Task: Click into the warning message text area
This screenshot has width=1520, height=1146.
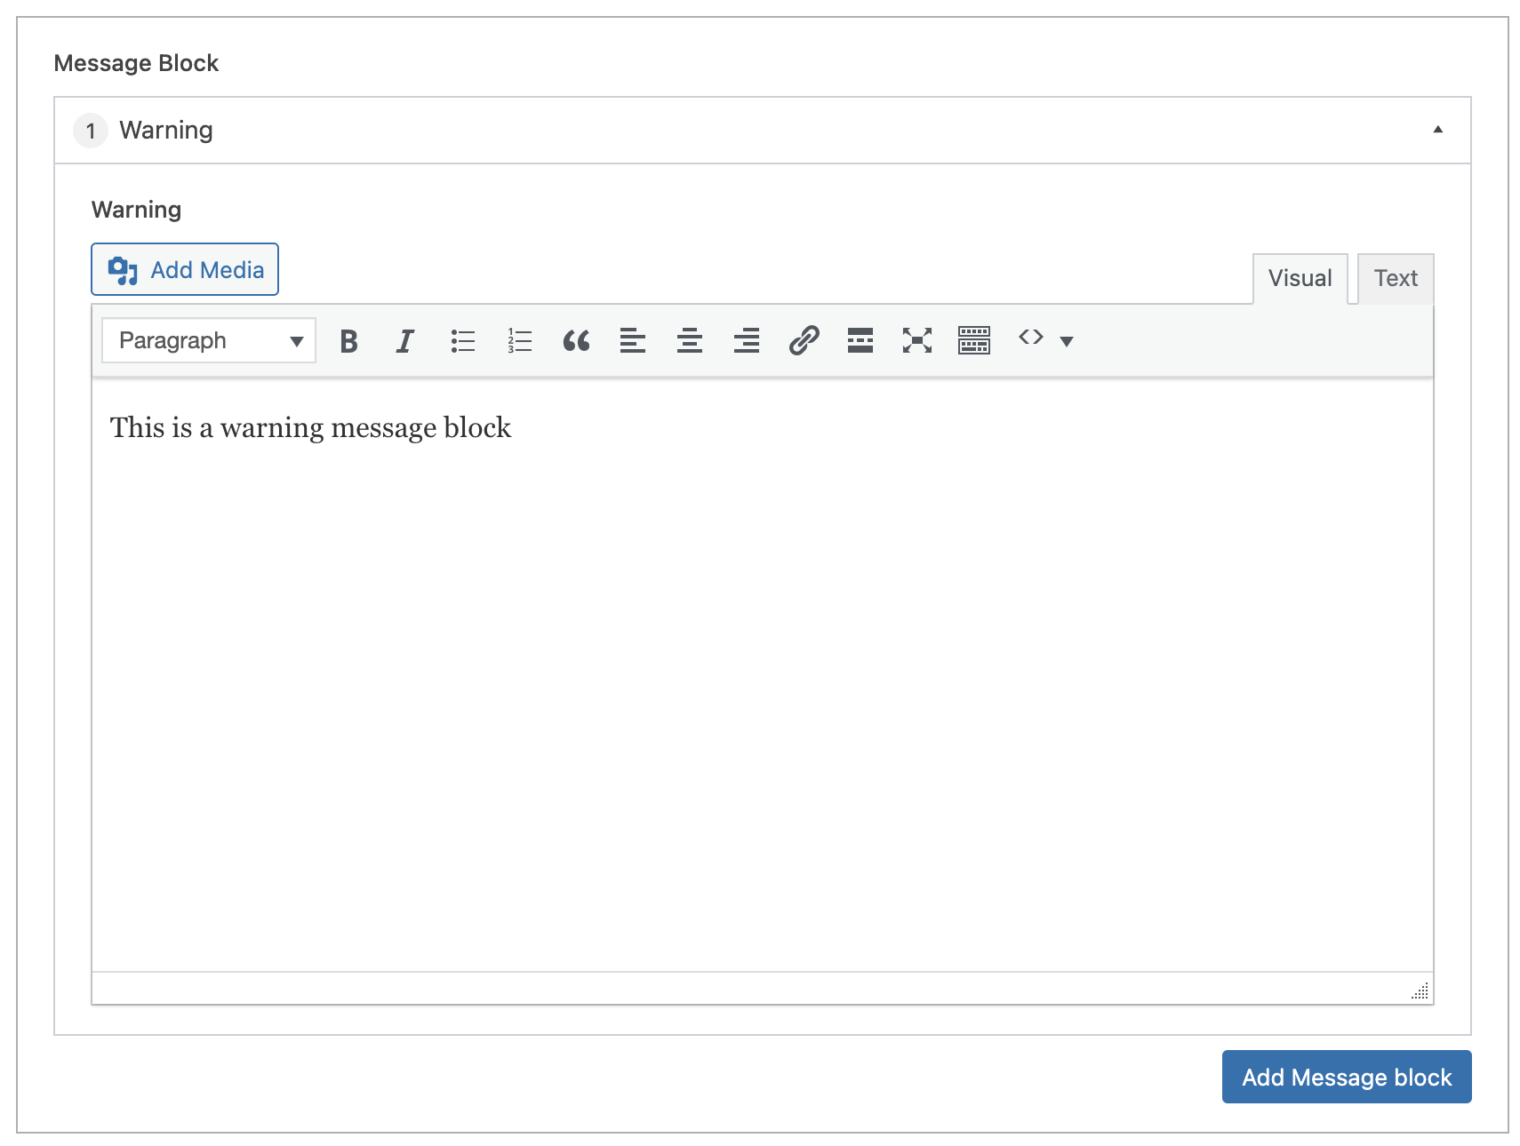Action: [x=763, y=675]
